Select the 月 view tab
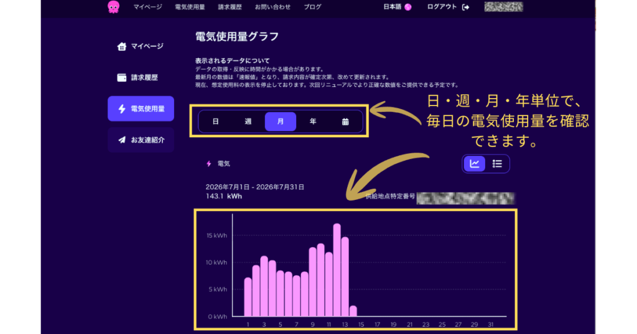Screen dimensions: 637x334 281,121
